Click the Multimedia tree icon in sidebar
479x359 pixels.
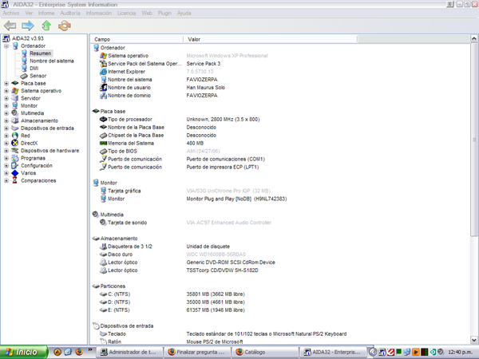tap(15, 113)
